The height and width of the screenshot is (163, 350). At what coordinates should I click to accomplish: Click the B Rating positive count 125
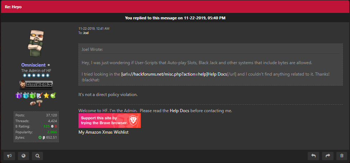coord(47,126)
